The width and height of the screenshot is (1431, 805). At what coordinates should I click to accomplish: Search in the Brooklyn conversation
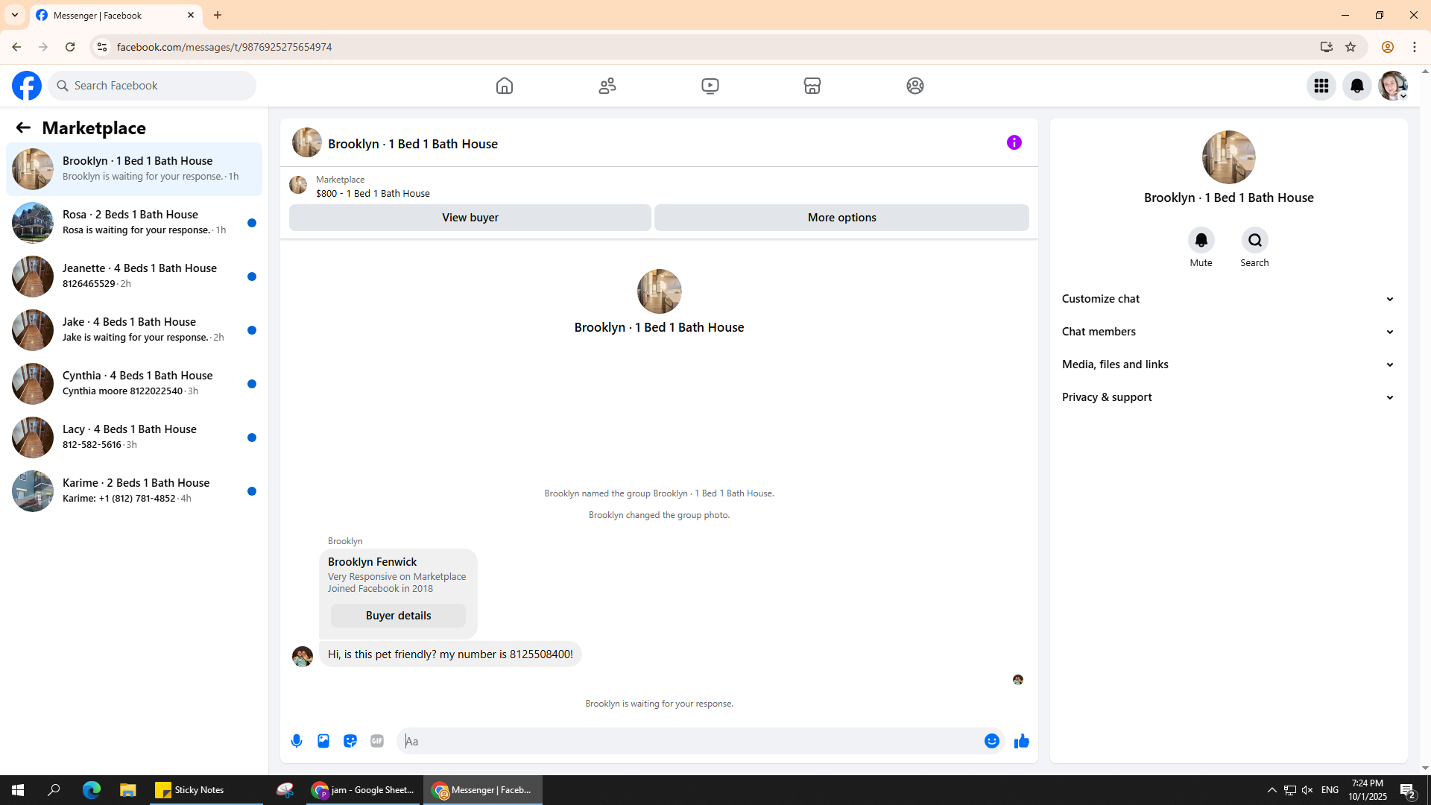[1255, 240]
